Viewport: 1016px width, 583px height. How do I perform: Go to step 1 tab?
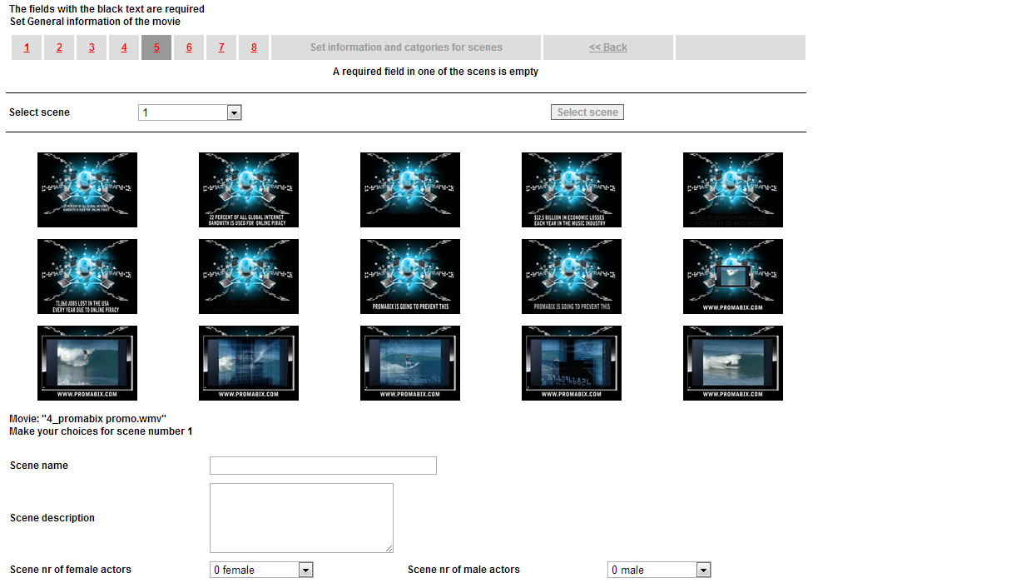point(27,47)
